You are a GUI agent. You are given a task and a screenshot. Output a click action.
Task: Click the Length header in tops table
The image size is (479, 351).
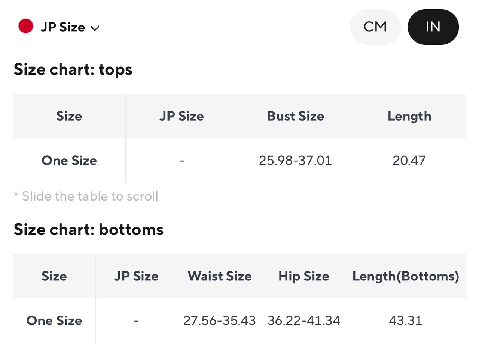[x=409, y=116]
